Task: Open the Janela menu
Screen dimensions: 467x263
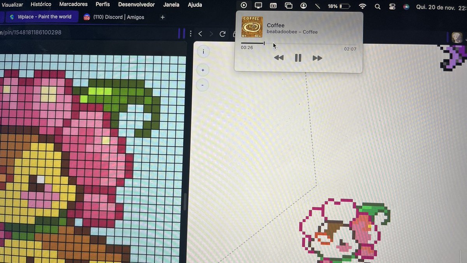Action: tap(171, 5)
